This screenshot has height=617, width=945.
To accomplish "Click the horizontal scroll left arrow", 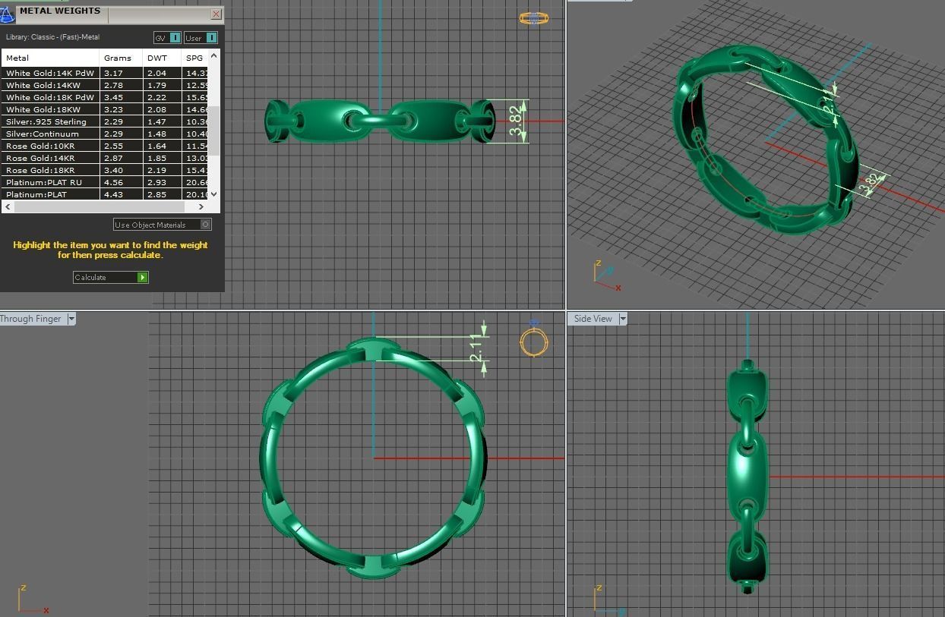I will (8, 206).
